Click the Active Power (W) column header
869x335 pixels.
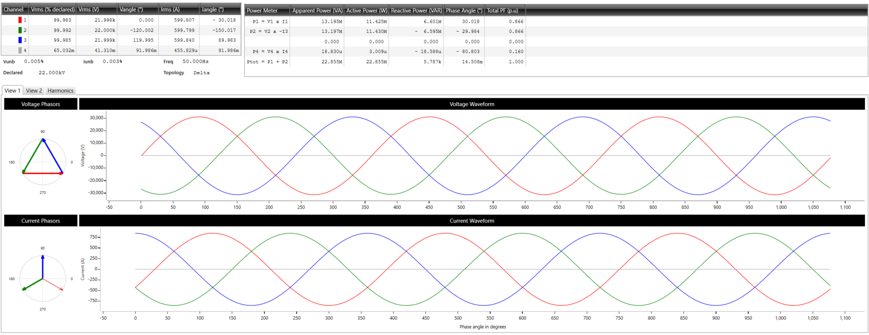pos(366,11)
